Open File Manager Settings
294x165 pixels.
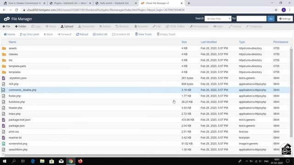tap(285, 19)
